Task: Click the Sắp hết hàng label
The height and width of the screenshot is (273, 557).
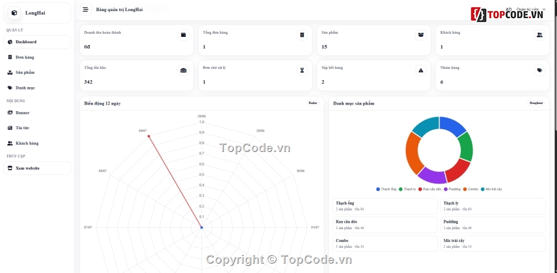Action: 332,68
